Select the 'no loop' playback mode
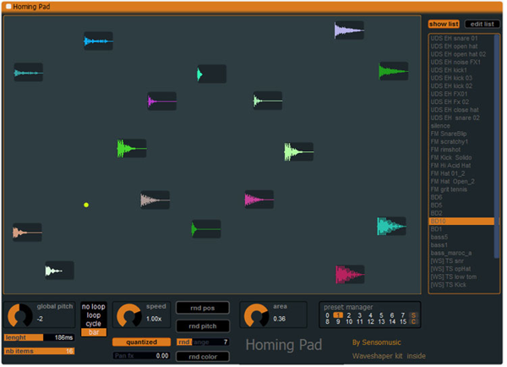Image resolution: width=507 pixels, height=367 pixels. (94, 307)
